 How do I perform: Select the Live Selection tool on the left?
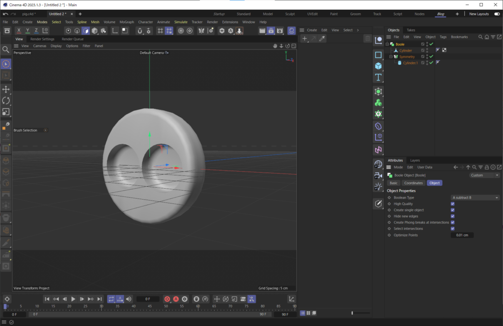point(6,64)
